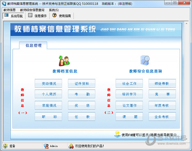Click the Admin user icon in status bar

click(x=46, y=146)
